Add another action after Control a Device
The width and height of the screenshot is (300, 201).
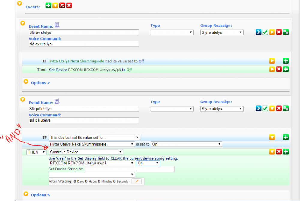pyautogui.click(x=286, y=152)
